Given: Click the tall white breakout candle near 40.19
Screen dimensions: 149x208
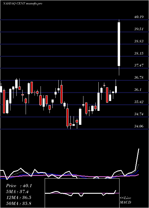Looking at the screenshot, I should coord(119,44).
